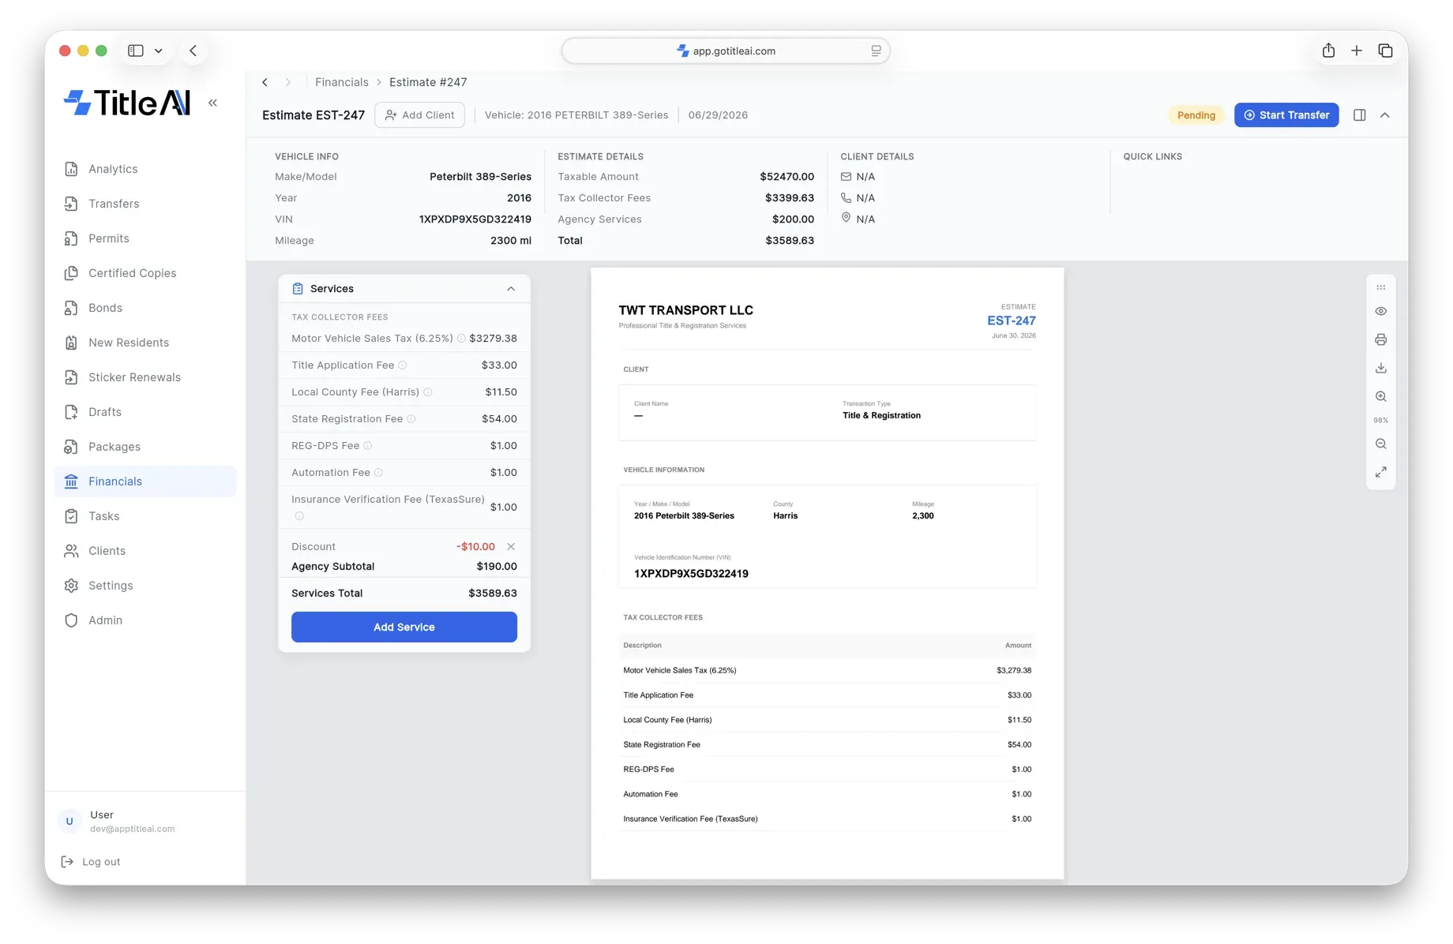Screen dimensions: 1453x944
Task: Collapse the estimate header details chevron
Action: coord(1385,115)
